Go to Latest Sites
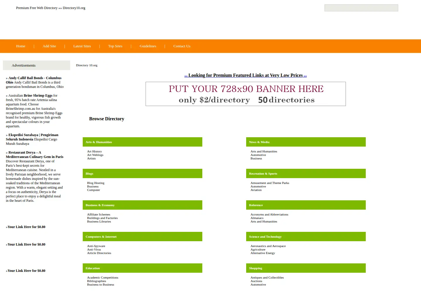 click(x=82, y=46)
